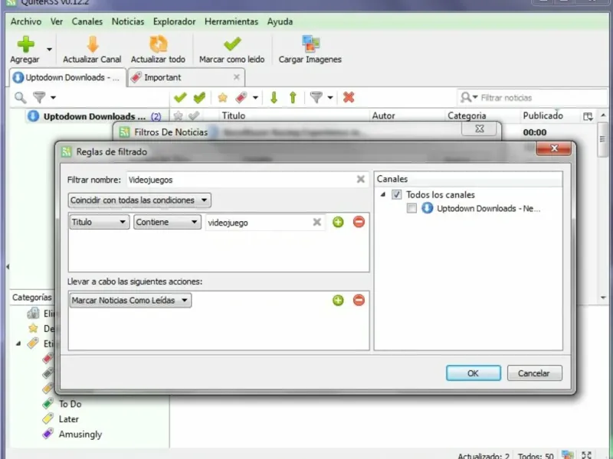Remove condition with red minus icon
This screenshot has width=613, height=459.
359,222
